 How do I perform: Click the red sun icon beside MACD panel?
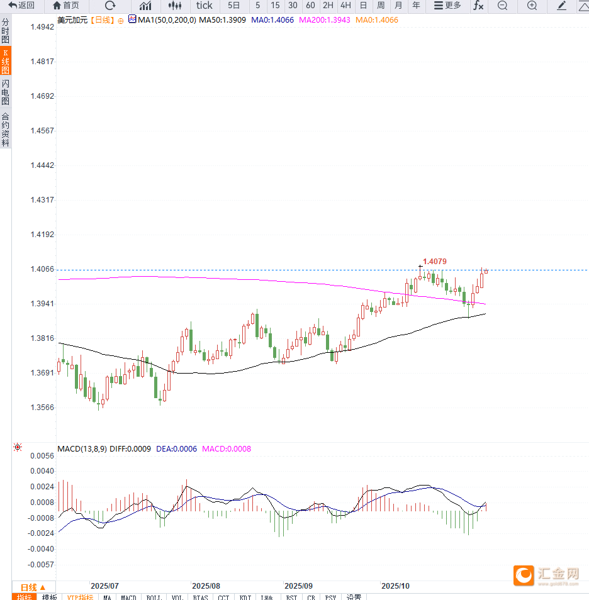point(18,447)
